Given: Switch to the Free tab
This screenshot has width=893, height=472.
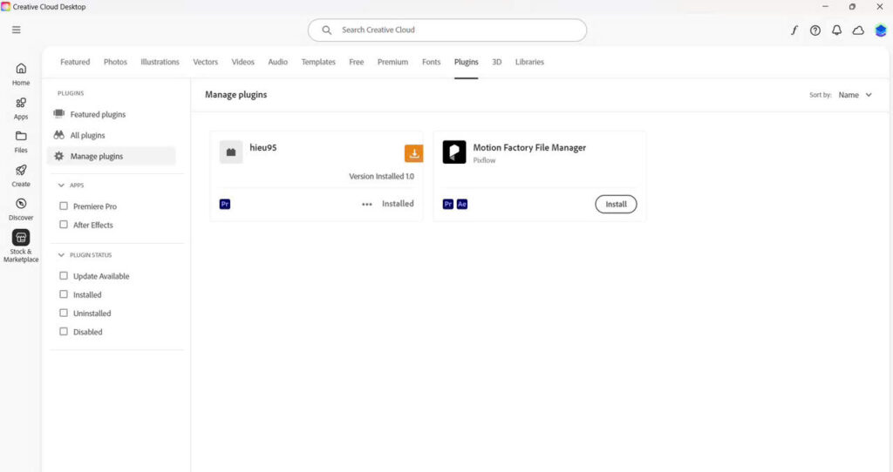Looking at the screenshot, I should 357,62.
